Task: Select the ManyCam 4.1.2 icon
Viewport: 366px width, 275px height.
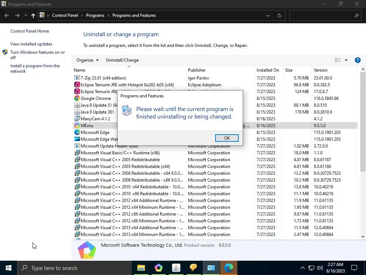Action: tap(77, 119)
